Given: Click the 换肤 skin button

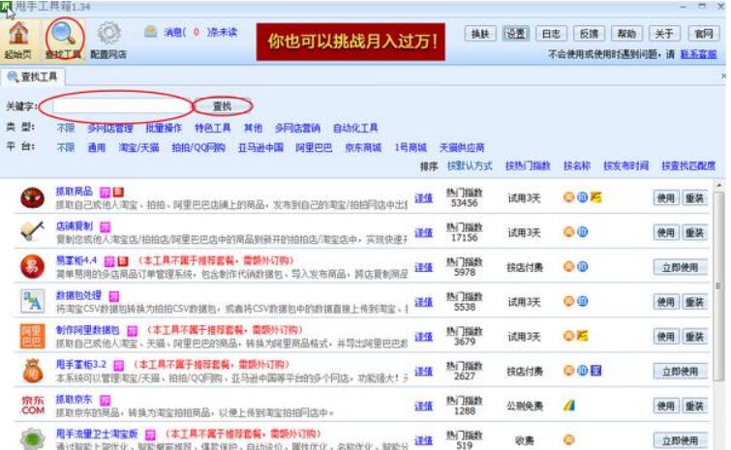Looking at the screenshot, I should pos(480,34).
